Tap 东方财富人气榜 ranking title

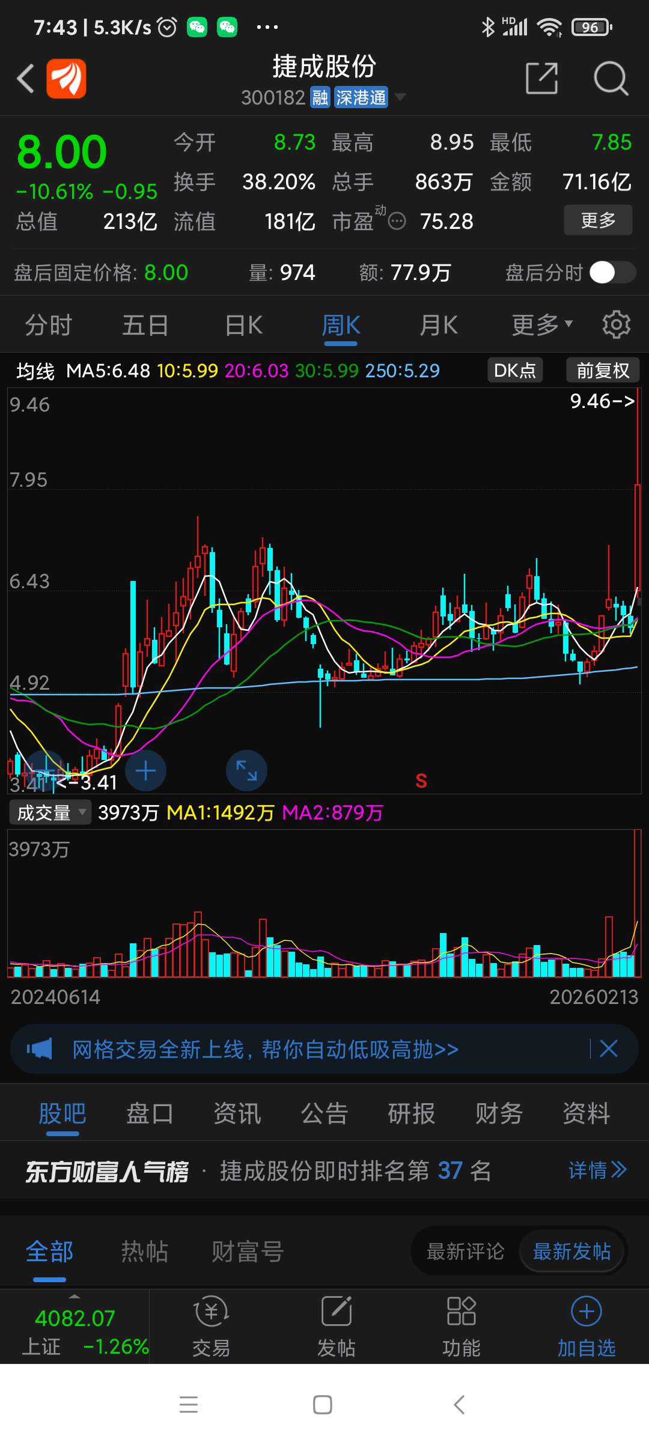pyautogui.click(x=107, y=1171)
